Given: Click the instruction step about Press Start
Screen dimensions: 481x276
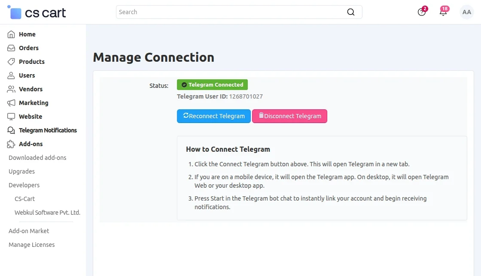Looking at the screenshot, I should [x=311, y=203].
